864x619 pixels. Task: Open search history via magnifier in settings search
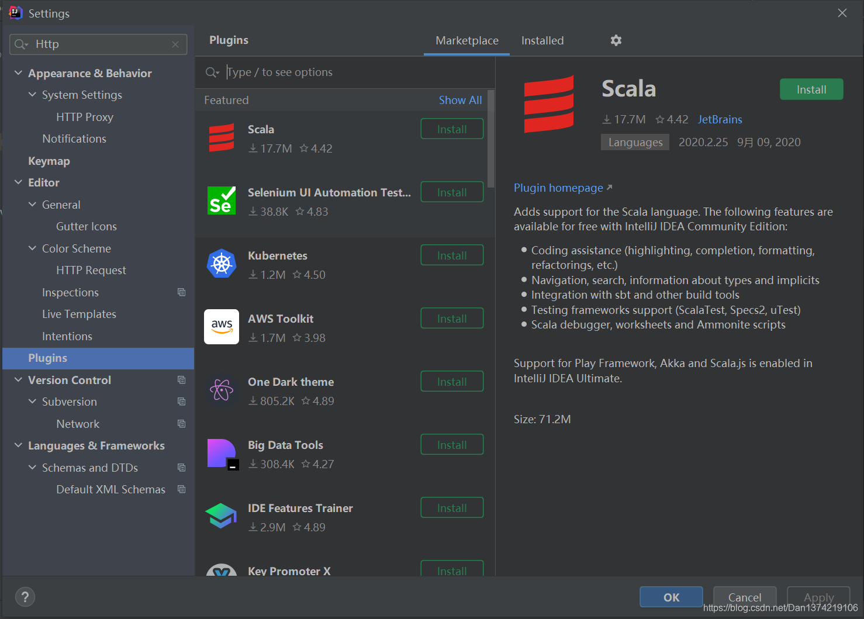[x=22, y=44]
